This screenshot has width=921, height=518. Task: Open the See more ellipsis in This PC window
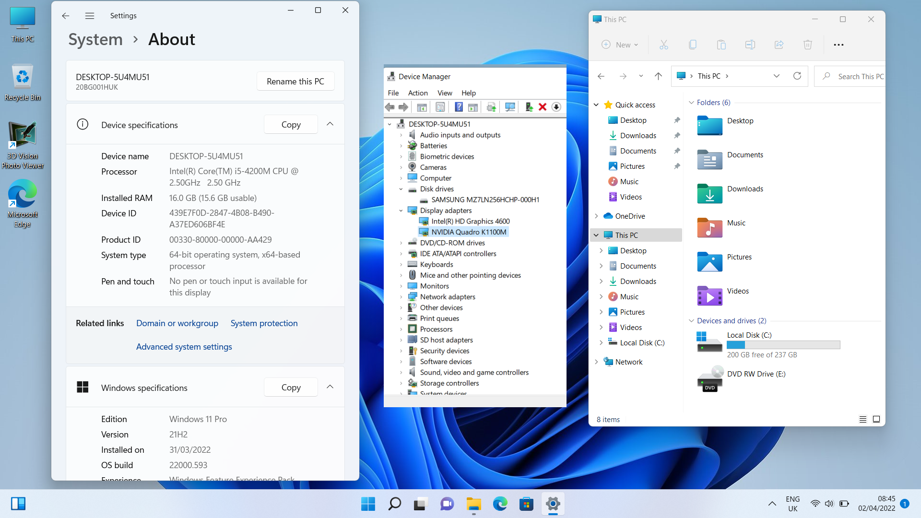coord(838,45)
